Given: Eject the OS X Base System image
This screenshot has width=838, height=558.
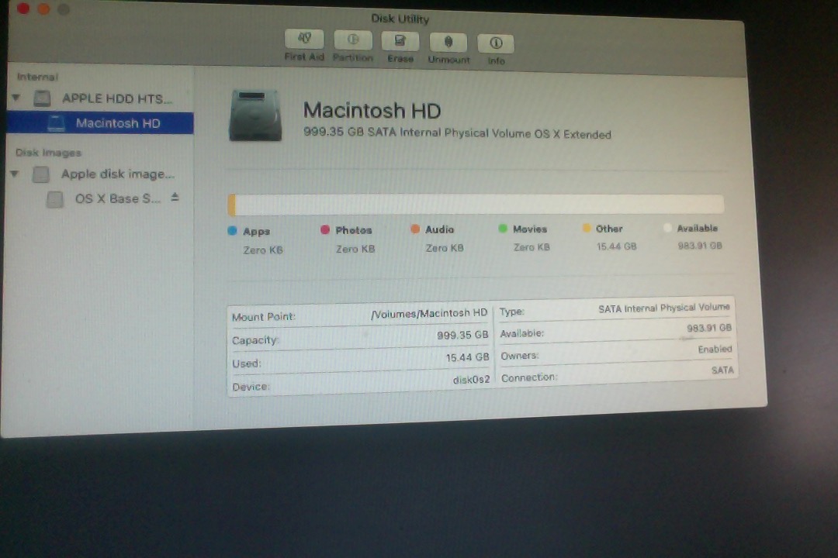Looking at the screenshot, I should (175, 198).
